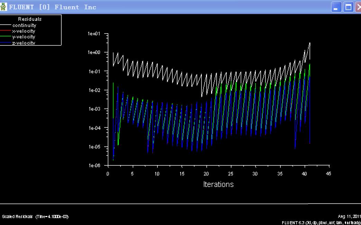The image size is (361, 225).
Task: Maximize the FLUENT window
Action: coord(348,7)
